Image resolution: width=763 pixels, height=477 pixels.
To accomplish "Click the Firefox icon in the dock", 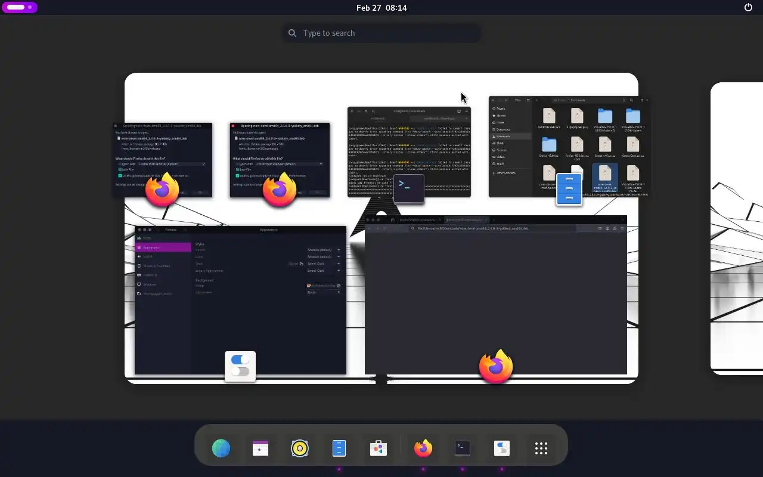I will click(423, 448).
